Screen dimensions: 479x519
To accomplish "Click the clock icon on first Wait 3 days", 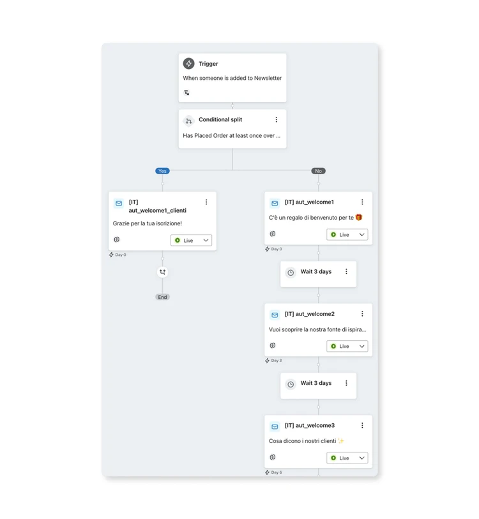I will [291, 273].
